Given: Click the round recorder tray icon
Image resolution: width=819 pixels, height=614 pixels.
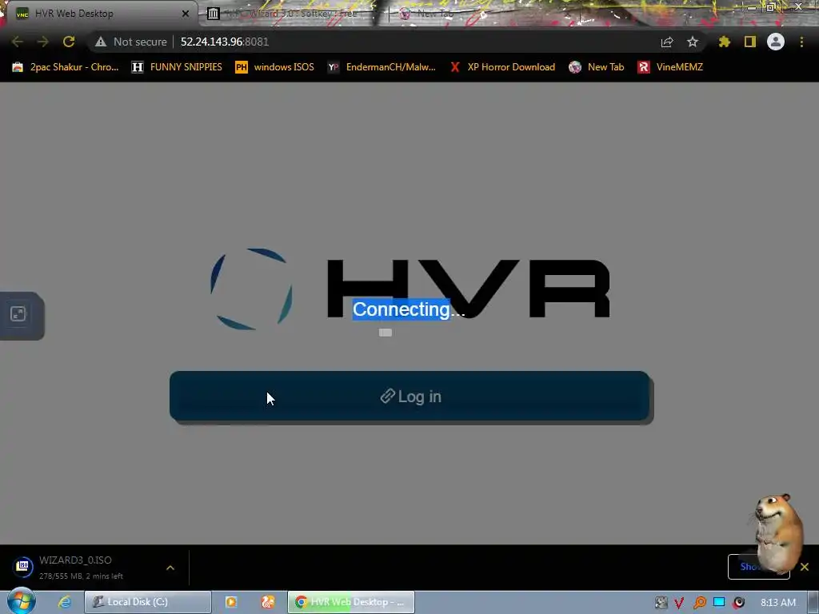Looking at the screenshot, I should (x=738, y=603).
